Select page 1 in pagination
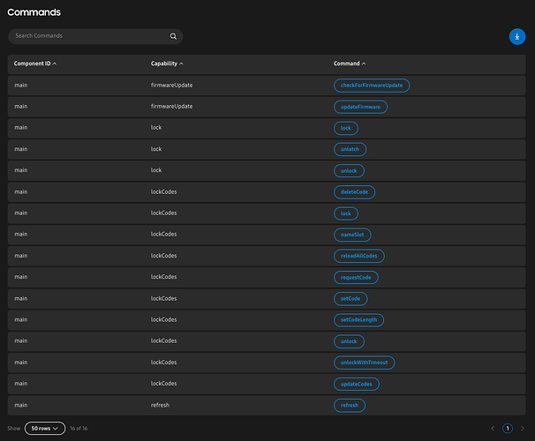535x441 pixels. point(508,429)
